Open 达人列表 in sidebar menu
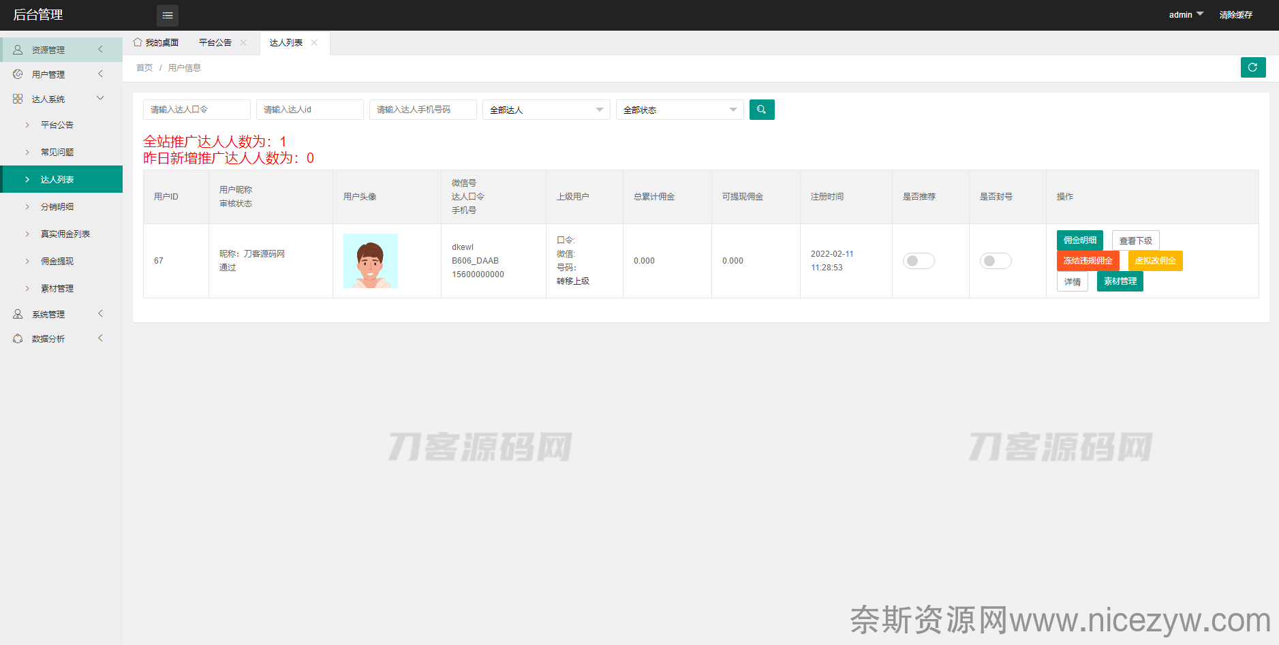Screen dimensions: 1279x645 (x=61, y=179)
